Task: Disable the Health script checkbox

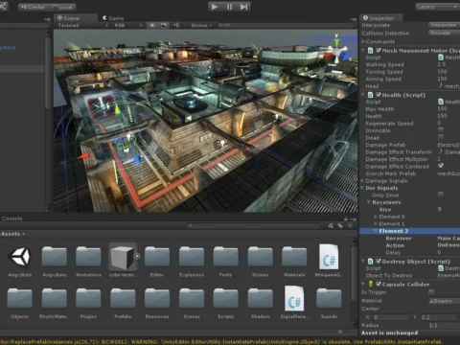Action: (x=379, y=95)
